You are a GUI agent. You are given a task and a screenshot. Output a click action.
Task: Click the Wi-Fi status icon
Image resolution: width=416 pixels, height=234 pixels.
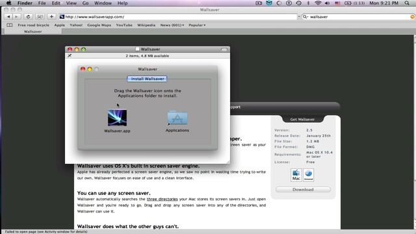[318, 3]
